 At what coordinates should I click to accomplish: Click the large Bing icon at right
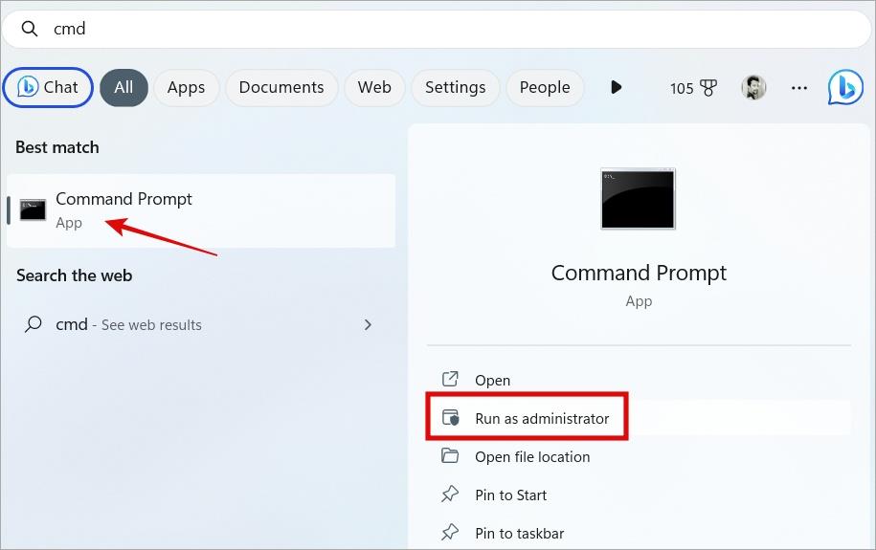[845, 87]
